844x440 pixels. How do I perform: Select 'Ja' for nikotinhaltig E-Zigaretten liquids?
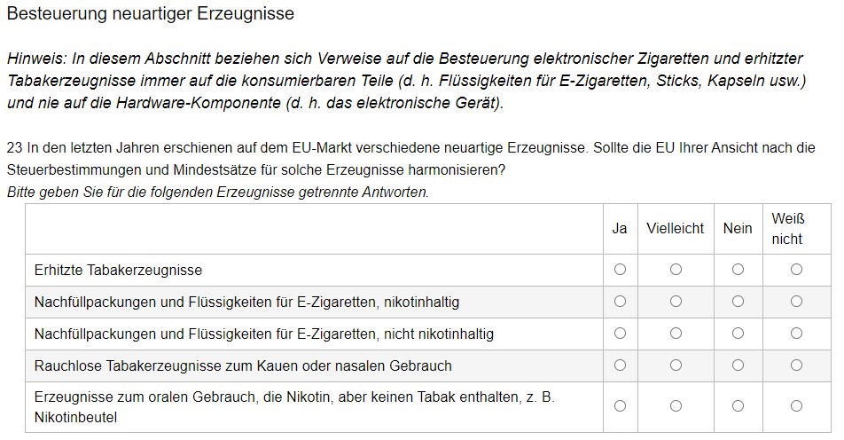tap(620, 302)
